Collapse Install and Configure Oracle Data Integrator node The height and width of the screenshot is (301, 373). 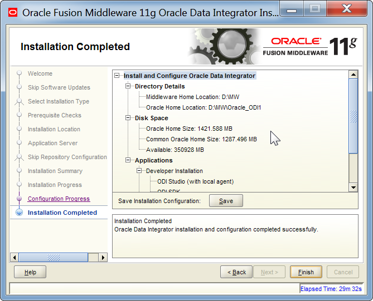(x=117, y=76)
